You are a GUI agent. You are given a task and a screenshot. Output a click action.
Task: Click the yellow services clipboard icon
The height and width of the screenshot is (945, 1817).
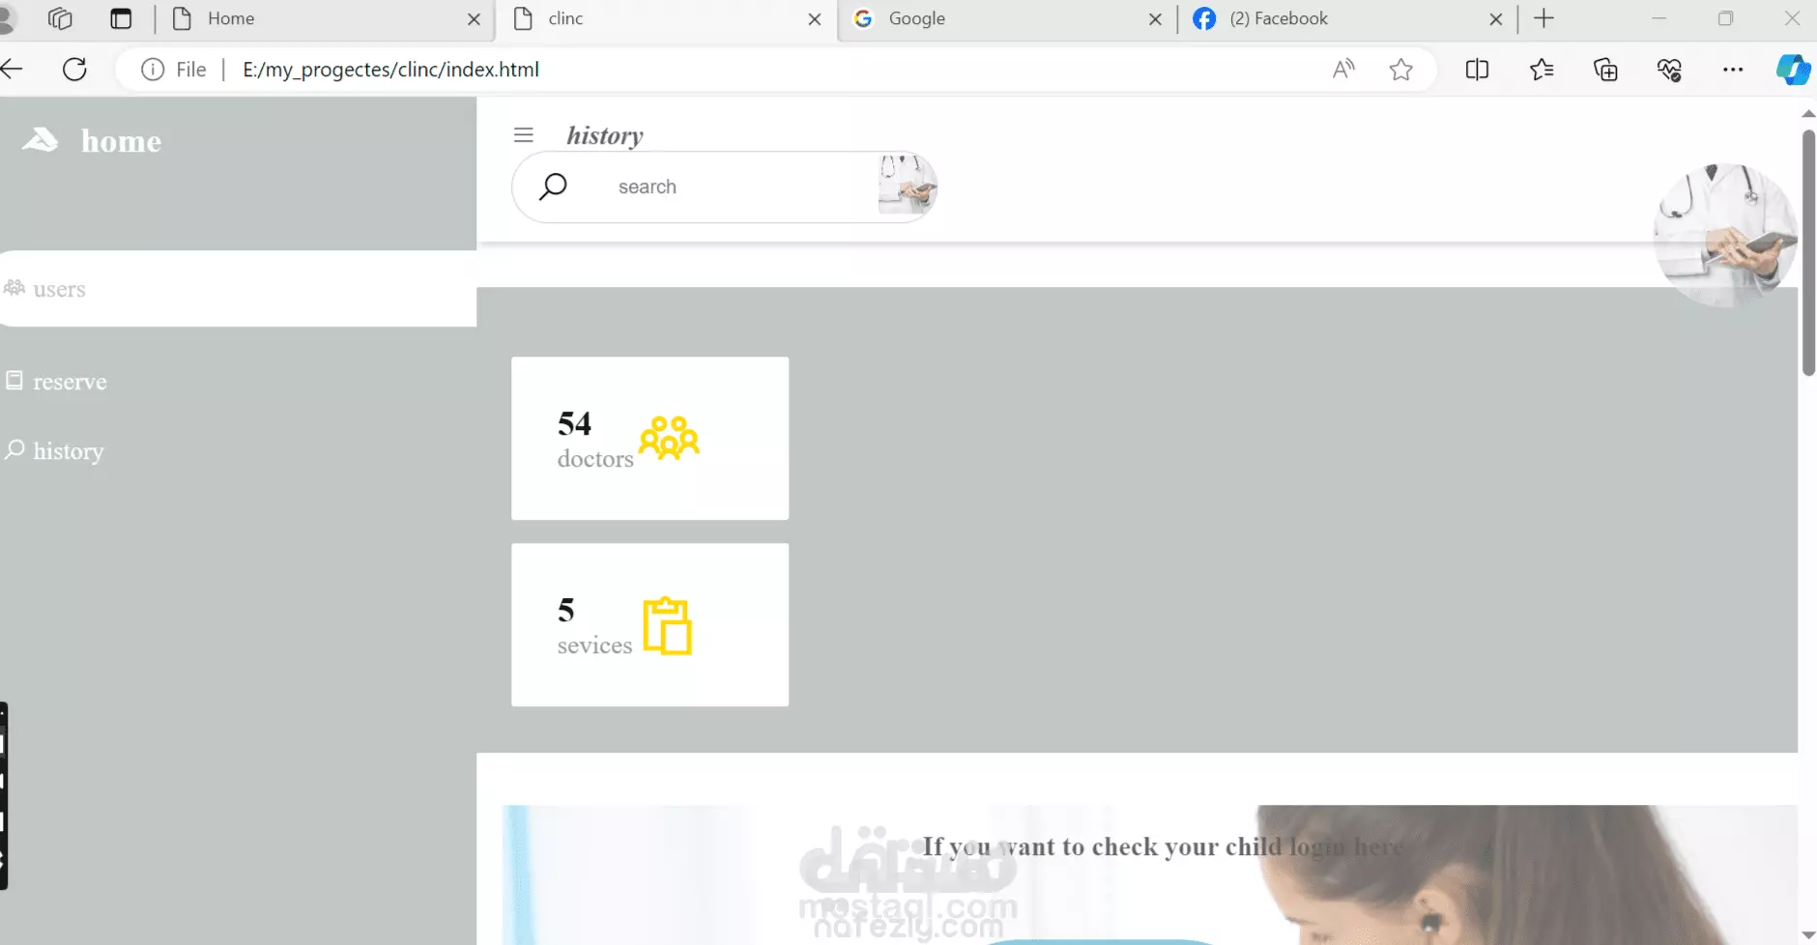667,626
